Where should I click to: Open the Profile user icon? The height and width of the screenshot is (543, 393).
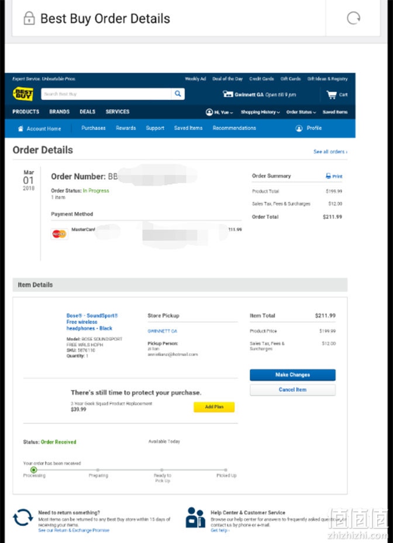(x=299, y=128)
